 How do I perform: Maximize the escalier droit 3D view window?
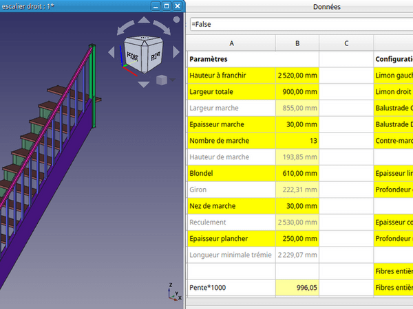[167, 5]
